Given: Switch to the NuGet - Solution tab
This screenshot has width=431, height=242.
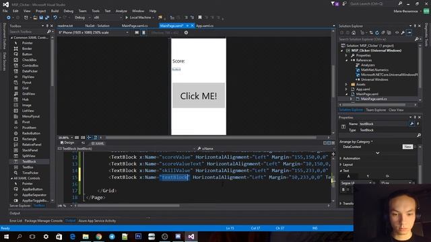Looking at the screenshot, I should (x=97, y=26).
